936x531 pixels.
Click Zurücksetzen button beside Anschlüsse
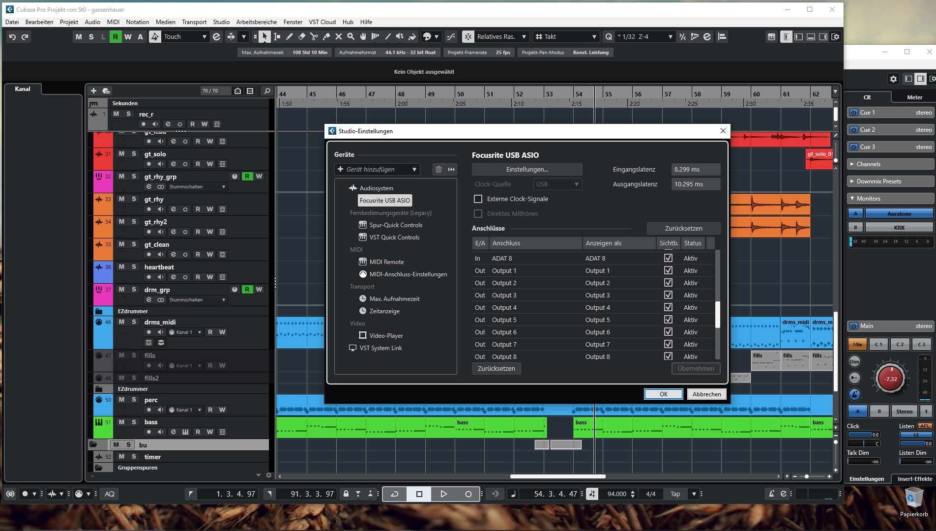pyautogui.click(x=683, y=228)
